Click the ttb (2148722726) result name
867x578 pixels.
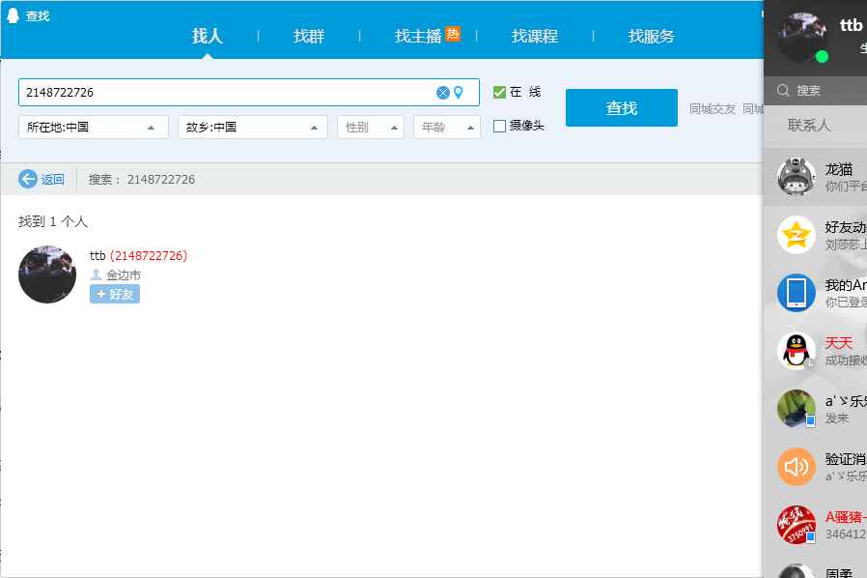pos(139,255)
